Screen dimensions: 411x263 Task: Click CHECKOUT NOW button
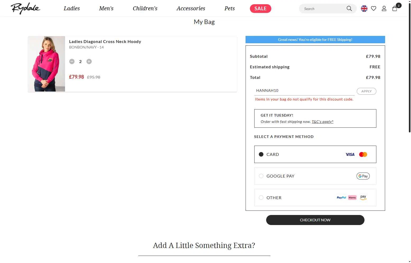[x=315, y=220]
